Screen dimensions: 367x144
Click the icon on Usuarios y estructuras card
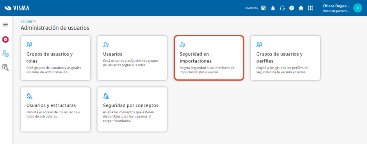[30, 96]
